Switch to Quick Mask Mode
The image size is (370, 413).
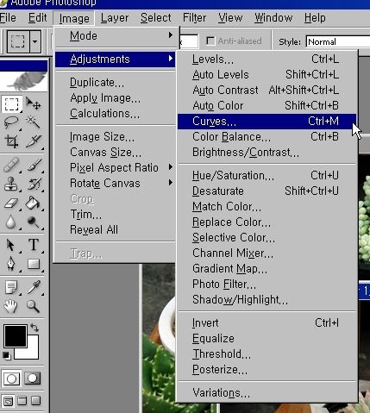(x=32, y=379)
